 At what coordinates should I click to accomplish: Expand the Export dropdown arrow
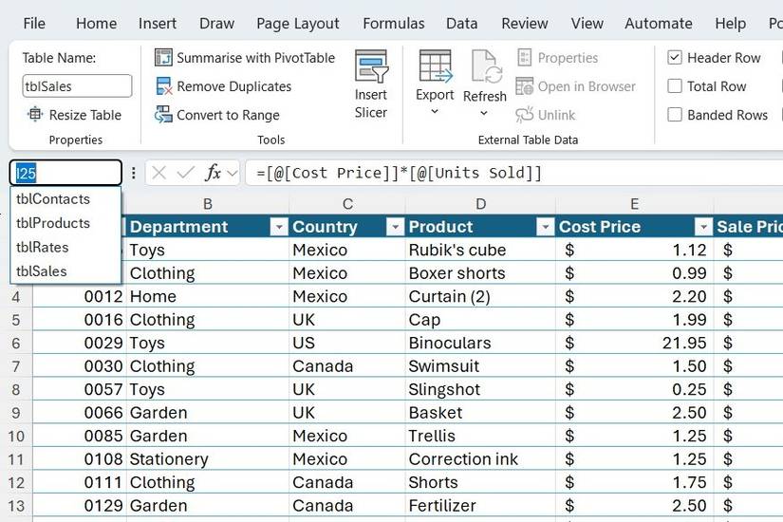[x=435, y=111]
